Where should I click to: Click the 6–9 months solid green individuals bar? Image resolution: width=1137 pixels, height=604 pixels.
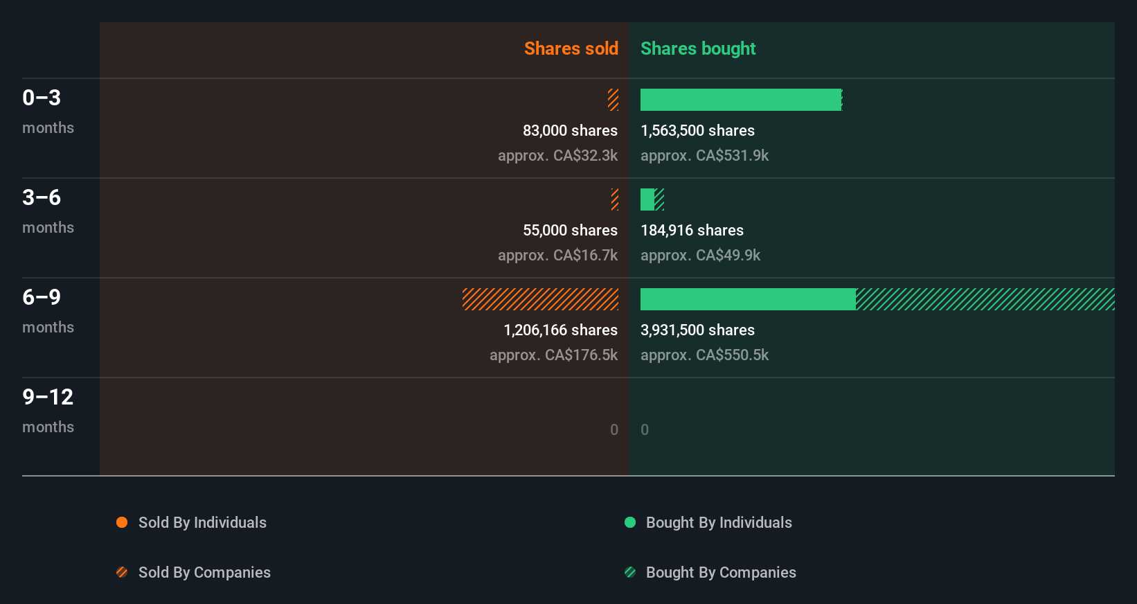[748, 299]
